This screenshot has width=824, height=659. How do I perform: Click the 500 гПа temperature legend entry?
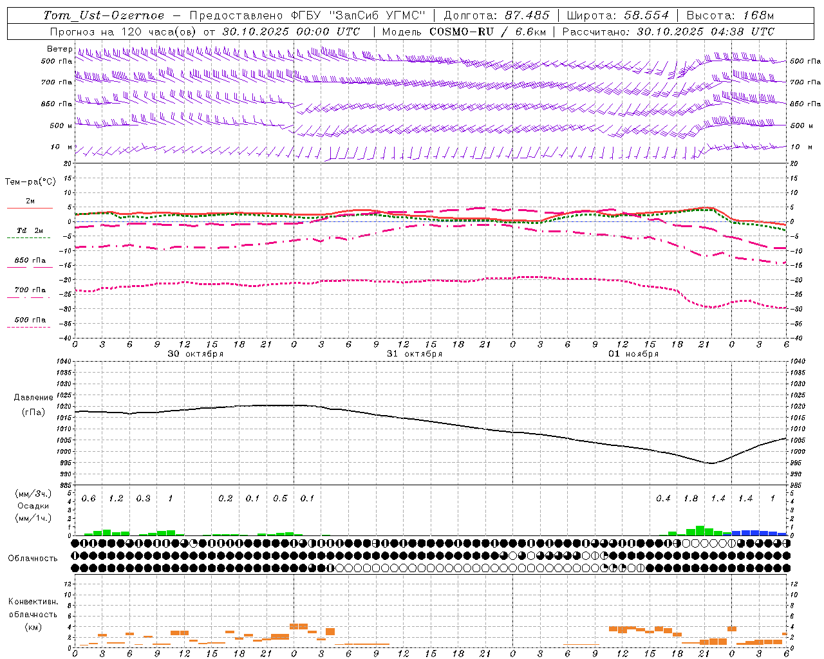pyautogui.click(x=30, y=320)
